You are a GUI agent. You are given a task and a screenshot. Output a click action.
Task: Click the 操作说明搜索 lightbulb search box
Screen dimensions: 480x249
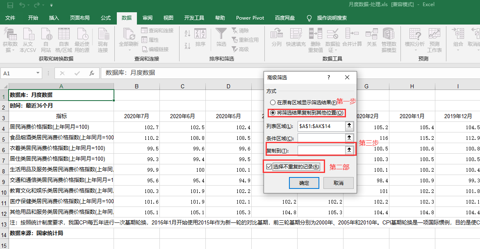(x=328, y=18)
